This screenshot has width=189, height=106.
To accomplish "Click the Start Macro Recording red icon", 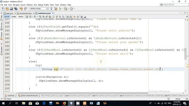I will point(75,17).
